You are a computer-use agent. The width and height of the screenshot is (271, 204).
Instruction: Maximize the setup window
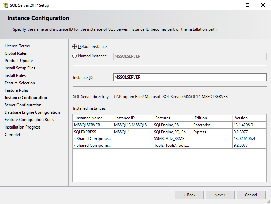pyautogui.click(x=247, y=5)
